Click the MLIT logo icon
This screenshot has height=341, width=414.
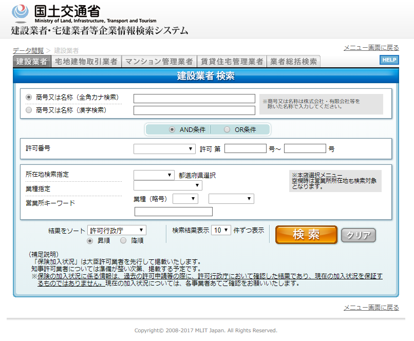[20, 13]
